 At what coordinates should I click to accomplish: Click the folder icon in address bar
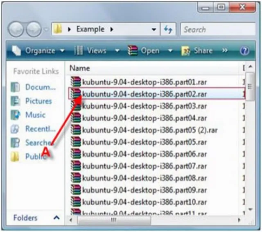coord(58,29)
